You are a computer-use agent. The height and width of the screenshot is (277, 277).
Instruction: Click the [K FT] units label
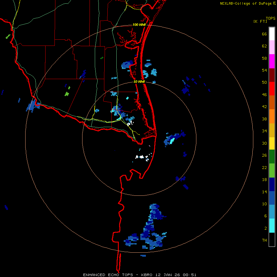[x=260, y=21]
